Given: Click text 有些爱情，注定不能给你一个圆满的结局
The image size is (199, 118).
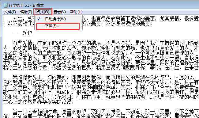Looking at the screenshot, I should click(57, 43).
